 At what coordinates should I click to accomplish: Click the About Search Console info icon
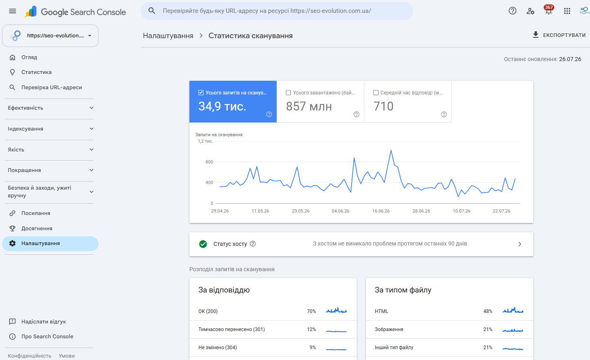[12, 337]
